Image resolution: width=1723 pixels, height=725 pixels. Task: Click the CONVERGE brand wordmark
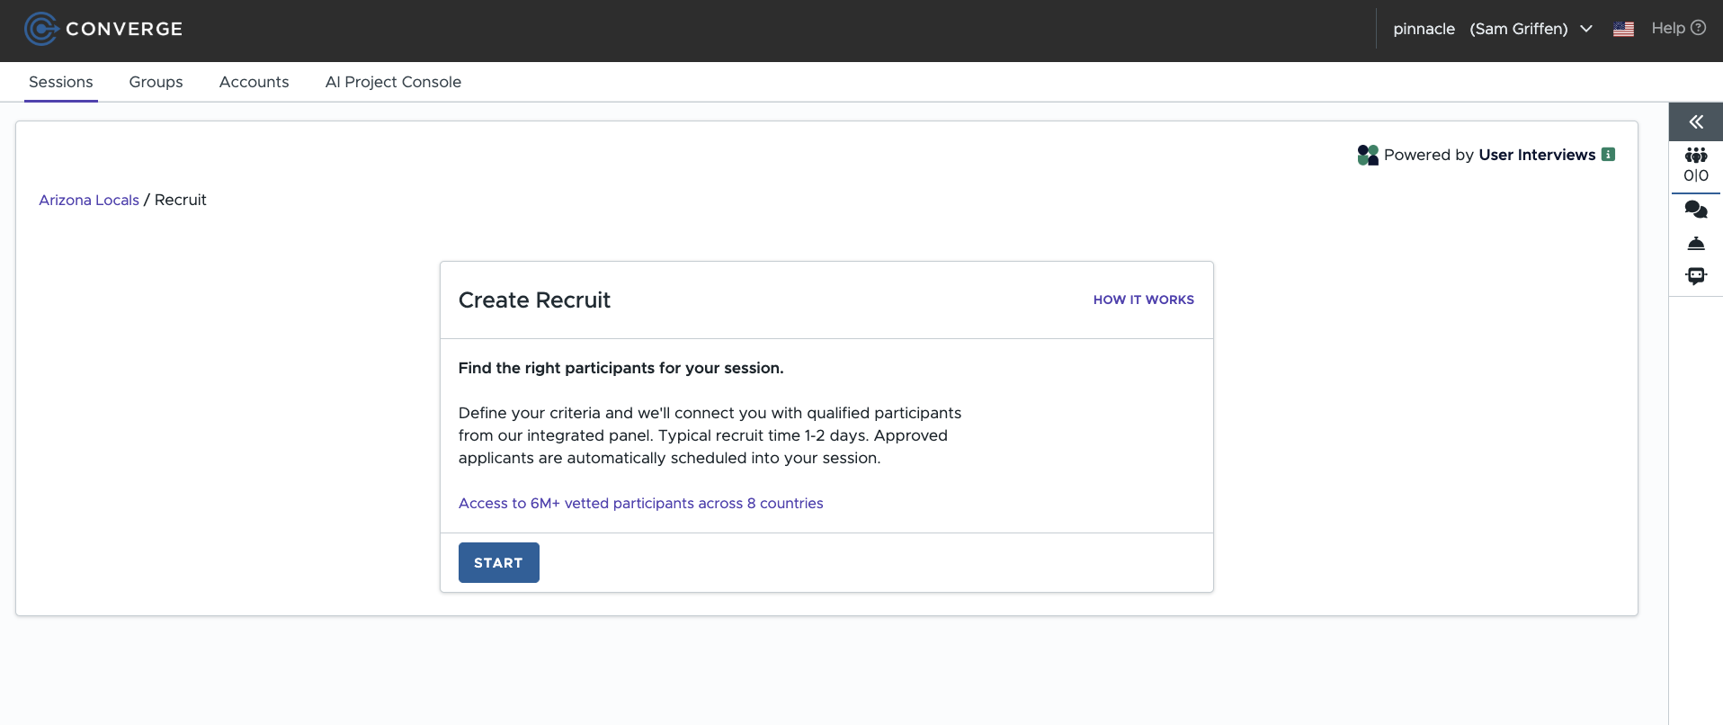(124, 29)
